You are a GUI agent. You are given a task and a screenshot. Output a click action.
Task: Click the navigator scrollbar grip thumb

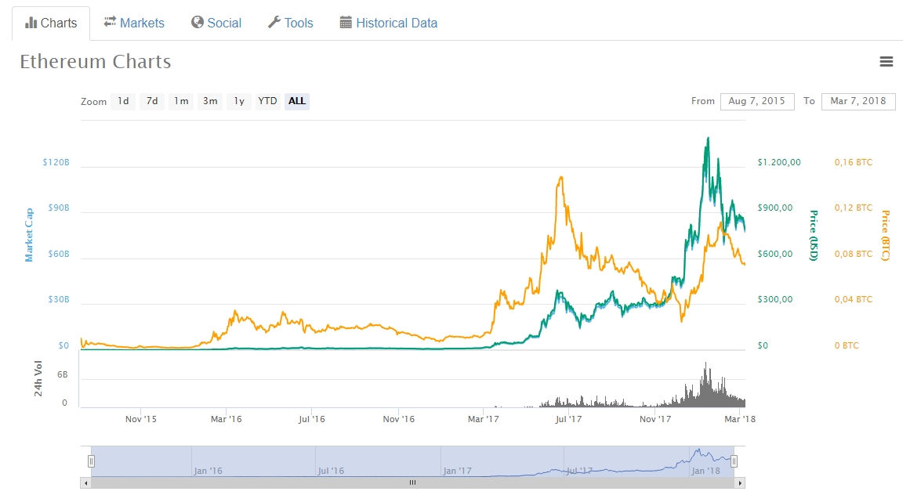(412, 482)
